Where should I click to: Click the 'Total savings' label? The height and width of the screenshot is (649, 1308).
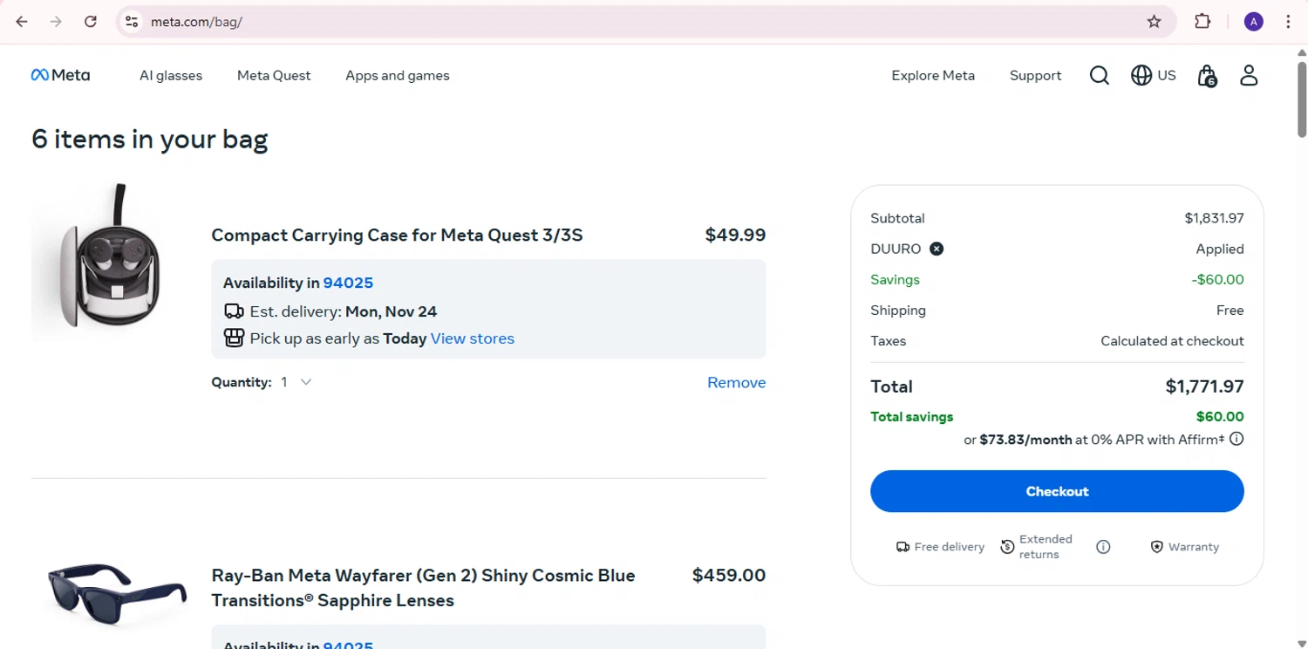(912, 417)
